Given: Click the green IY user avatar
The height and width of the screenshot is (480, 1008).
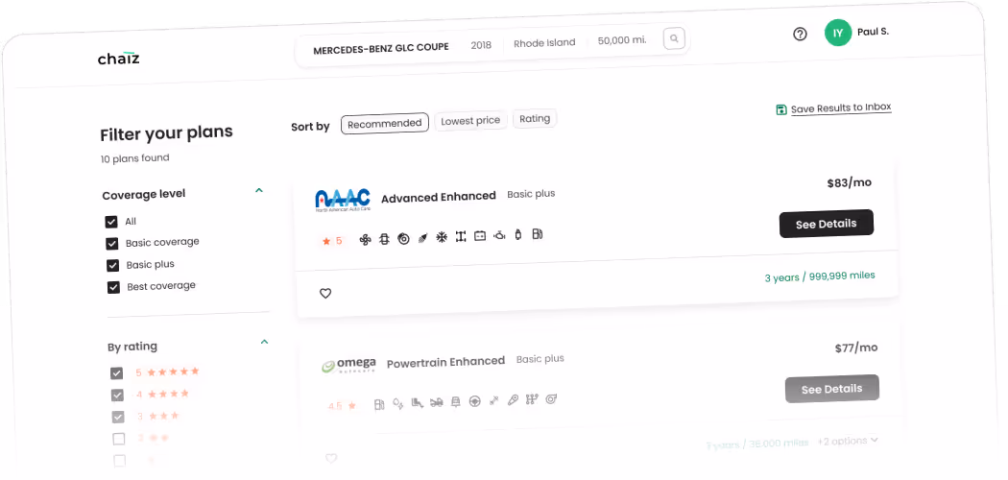Looking at the screenshot, I should (x=838, y=32).
